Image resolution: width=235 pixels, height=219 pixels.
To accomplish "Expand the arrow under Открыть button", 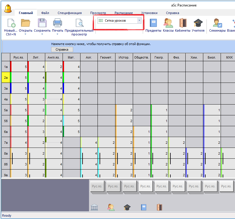I will [x=26, y=34].
